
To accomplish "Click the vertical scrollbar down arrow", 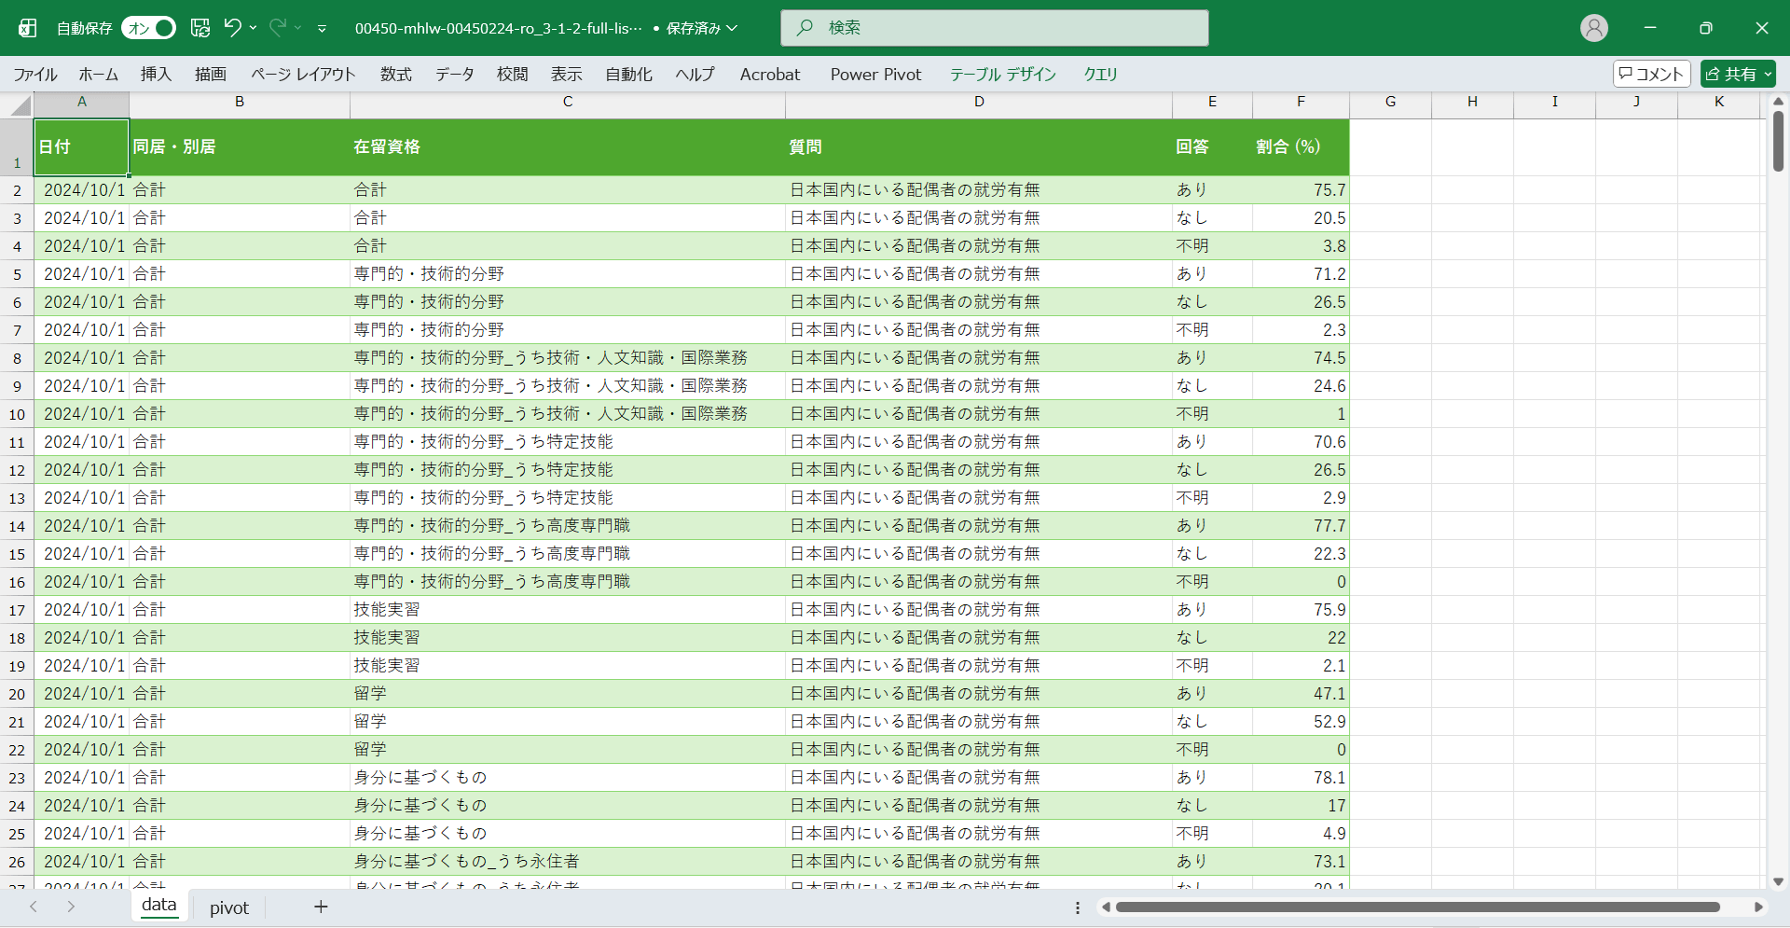I will tap(1778, 881).
